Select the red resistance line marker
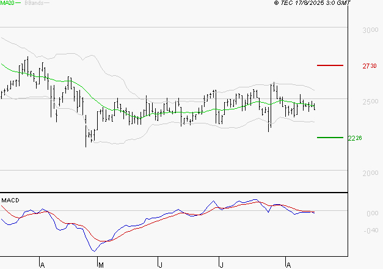This screenshot has height=269, width=383. (330, 65)
